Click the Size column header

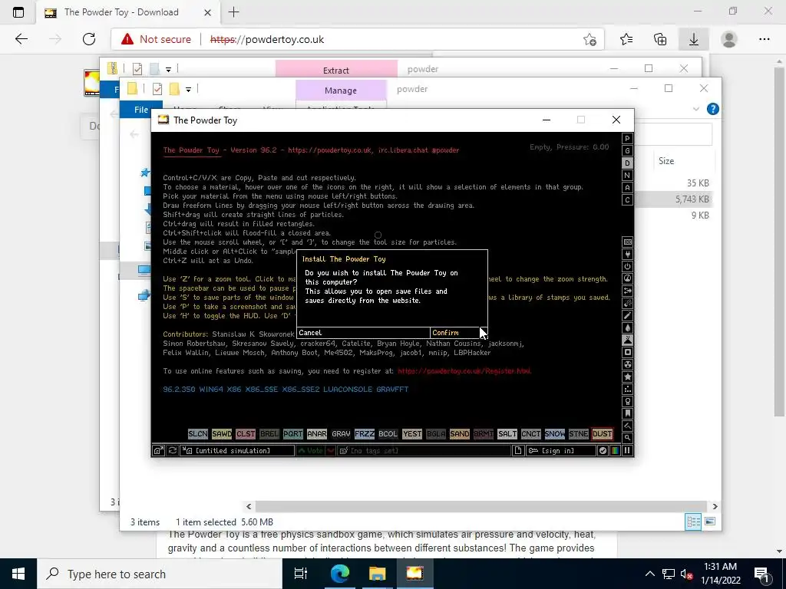pos(666,161)
